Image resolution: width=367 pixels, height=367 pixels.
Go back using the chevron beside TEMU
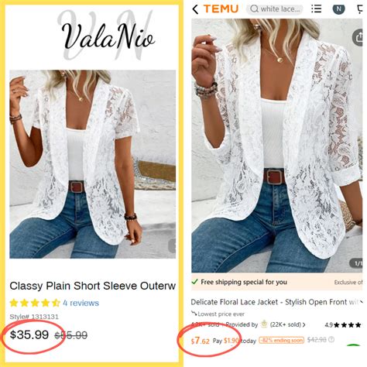pos(195,9)
